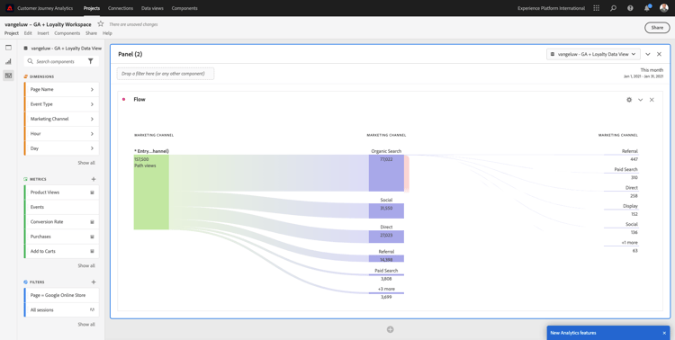Collapse Panel (2) with chevron
This screenshot has width=675, height=340.
tap(648, 54)
